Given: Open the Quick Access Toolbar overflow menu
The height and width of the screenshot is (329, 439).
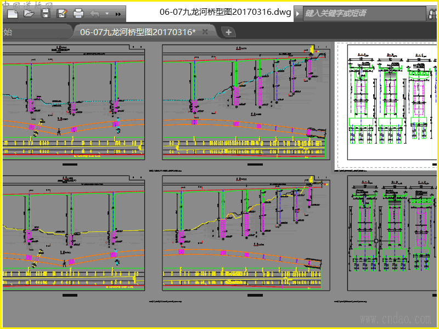Looking at the screenshot, I should point(118,13).
